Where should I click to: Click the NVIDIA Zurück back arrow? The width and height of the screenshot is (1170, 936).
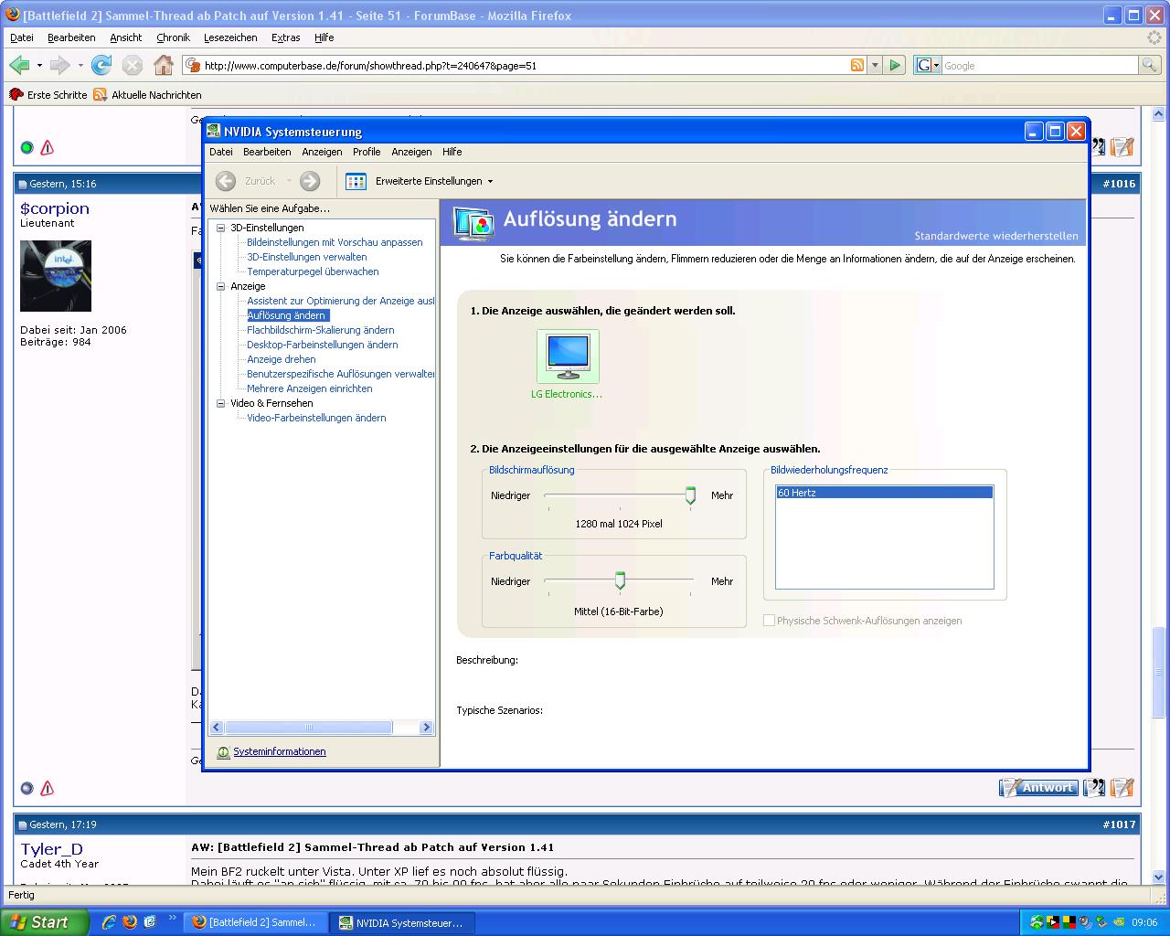226,181
